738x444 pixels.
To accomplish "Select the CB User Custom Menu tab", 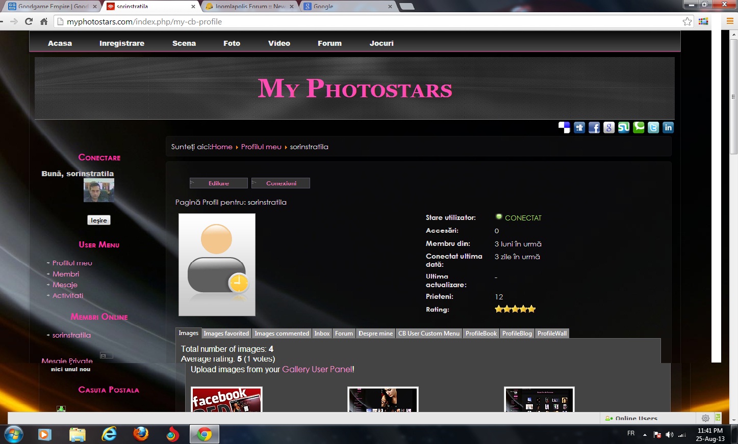I will pyautogui.click(x=429, y=334).
